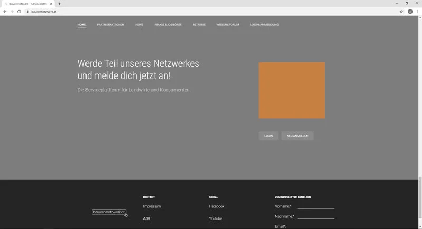The width and height of the screenshot is (422, 229).
Task: Close the bauernetzwerk.at tab
Action: (x=51, y=4)
